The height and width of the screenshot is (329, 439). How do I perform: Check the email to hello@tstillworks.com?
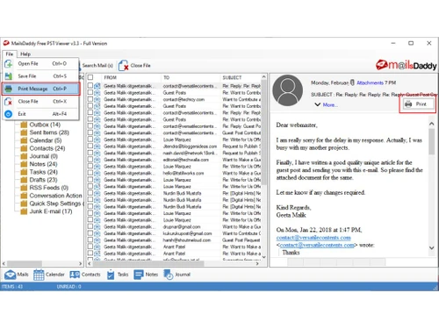pos(90,173)
